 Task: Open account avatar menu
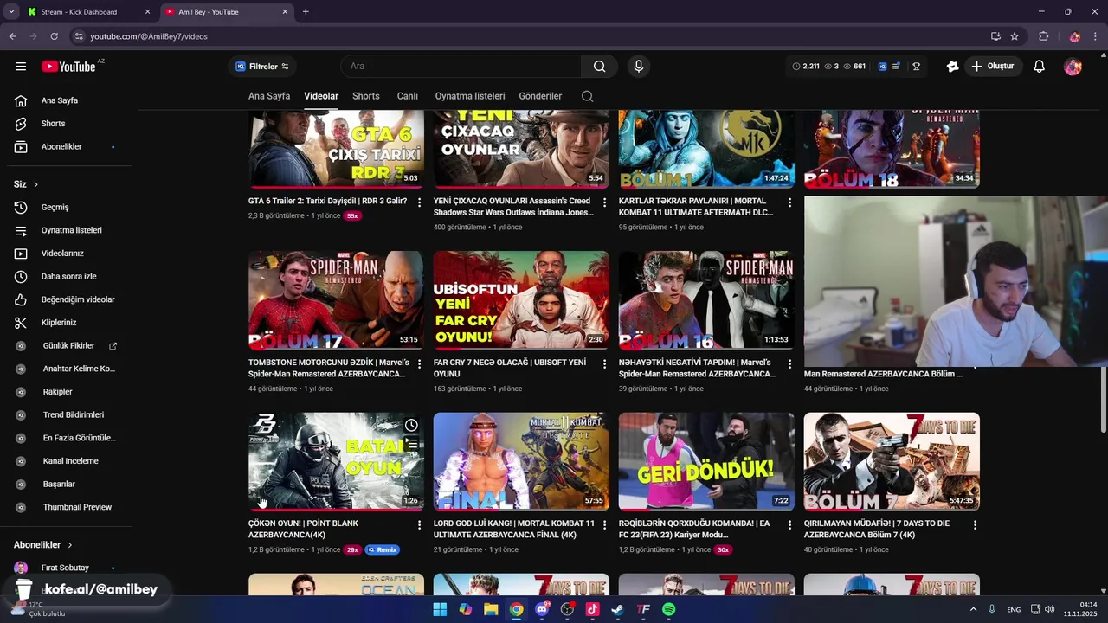[1073, 67]
